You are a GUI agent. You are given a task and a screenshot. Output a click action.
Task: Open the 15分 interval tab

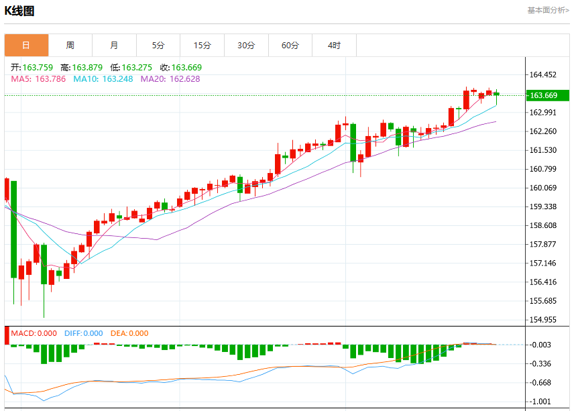[x=203, y=46]
